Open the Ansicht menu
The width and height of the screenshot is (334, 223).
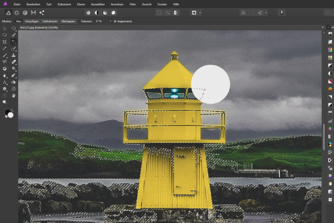[x=147, y=4]
